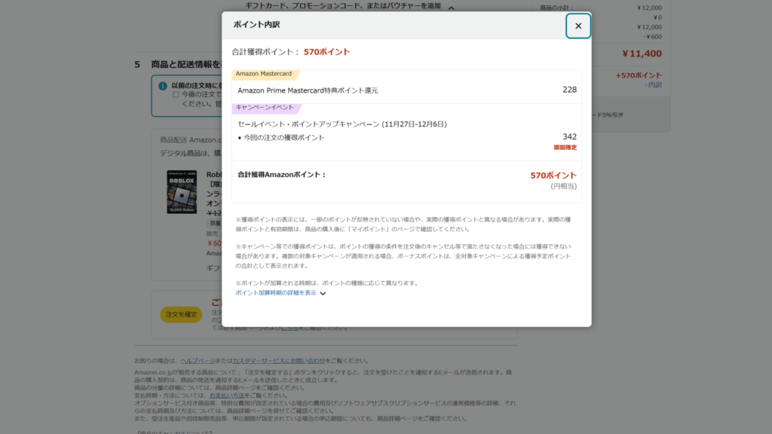This screenshot has height=434, width=772.
Task: Open the 数量 quantity dropdown
Action: pos(214,223)
